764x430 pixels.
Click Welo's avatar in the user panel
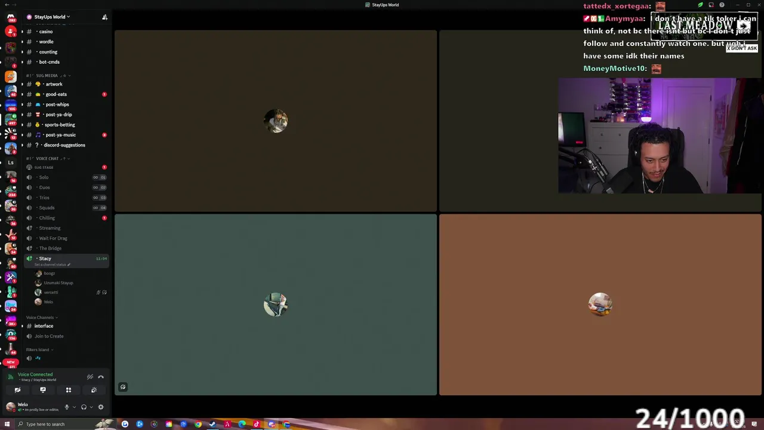point(10,407)
